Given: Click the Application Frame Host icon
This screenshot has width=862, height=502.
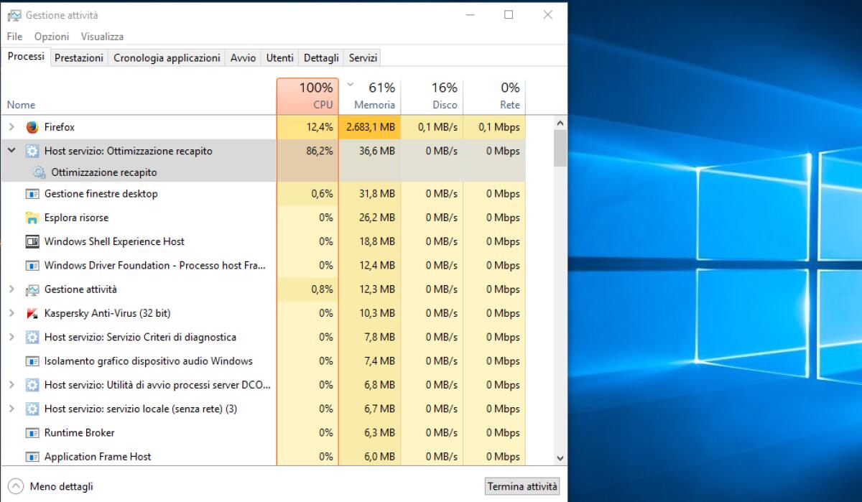Looking at the screenshot, I should coord(32,457).
